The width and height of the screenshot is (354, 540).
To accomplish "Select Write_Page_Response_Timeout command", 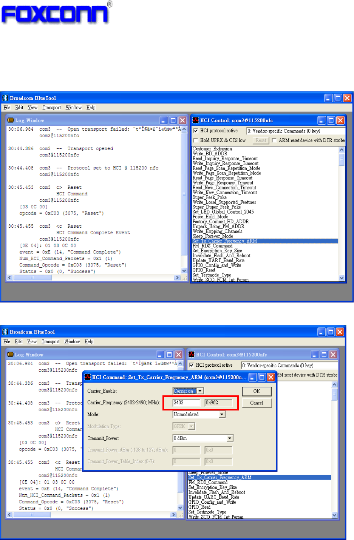I will click(223, 183).
